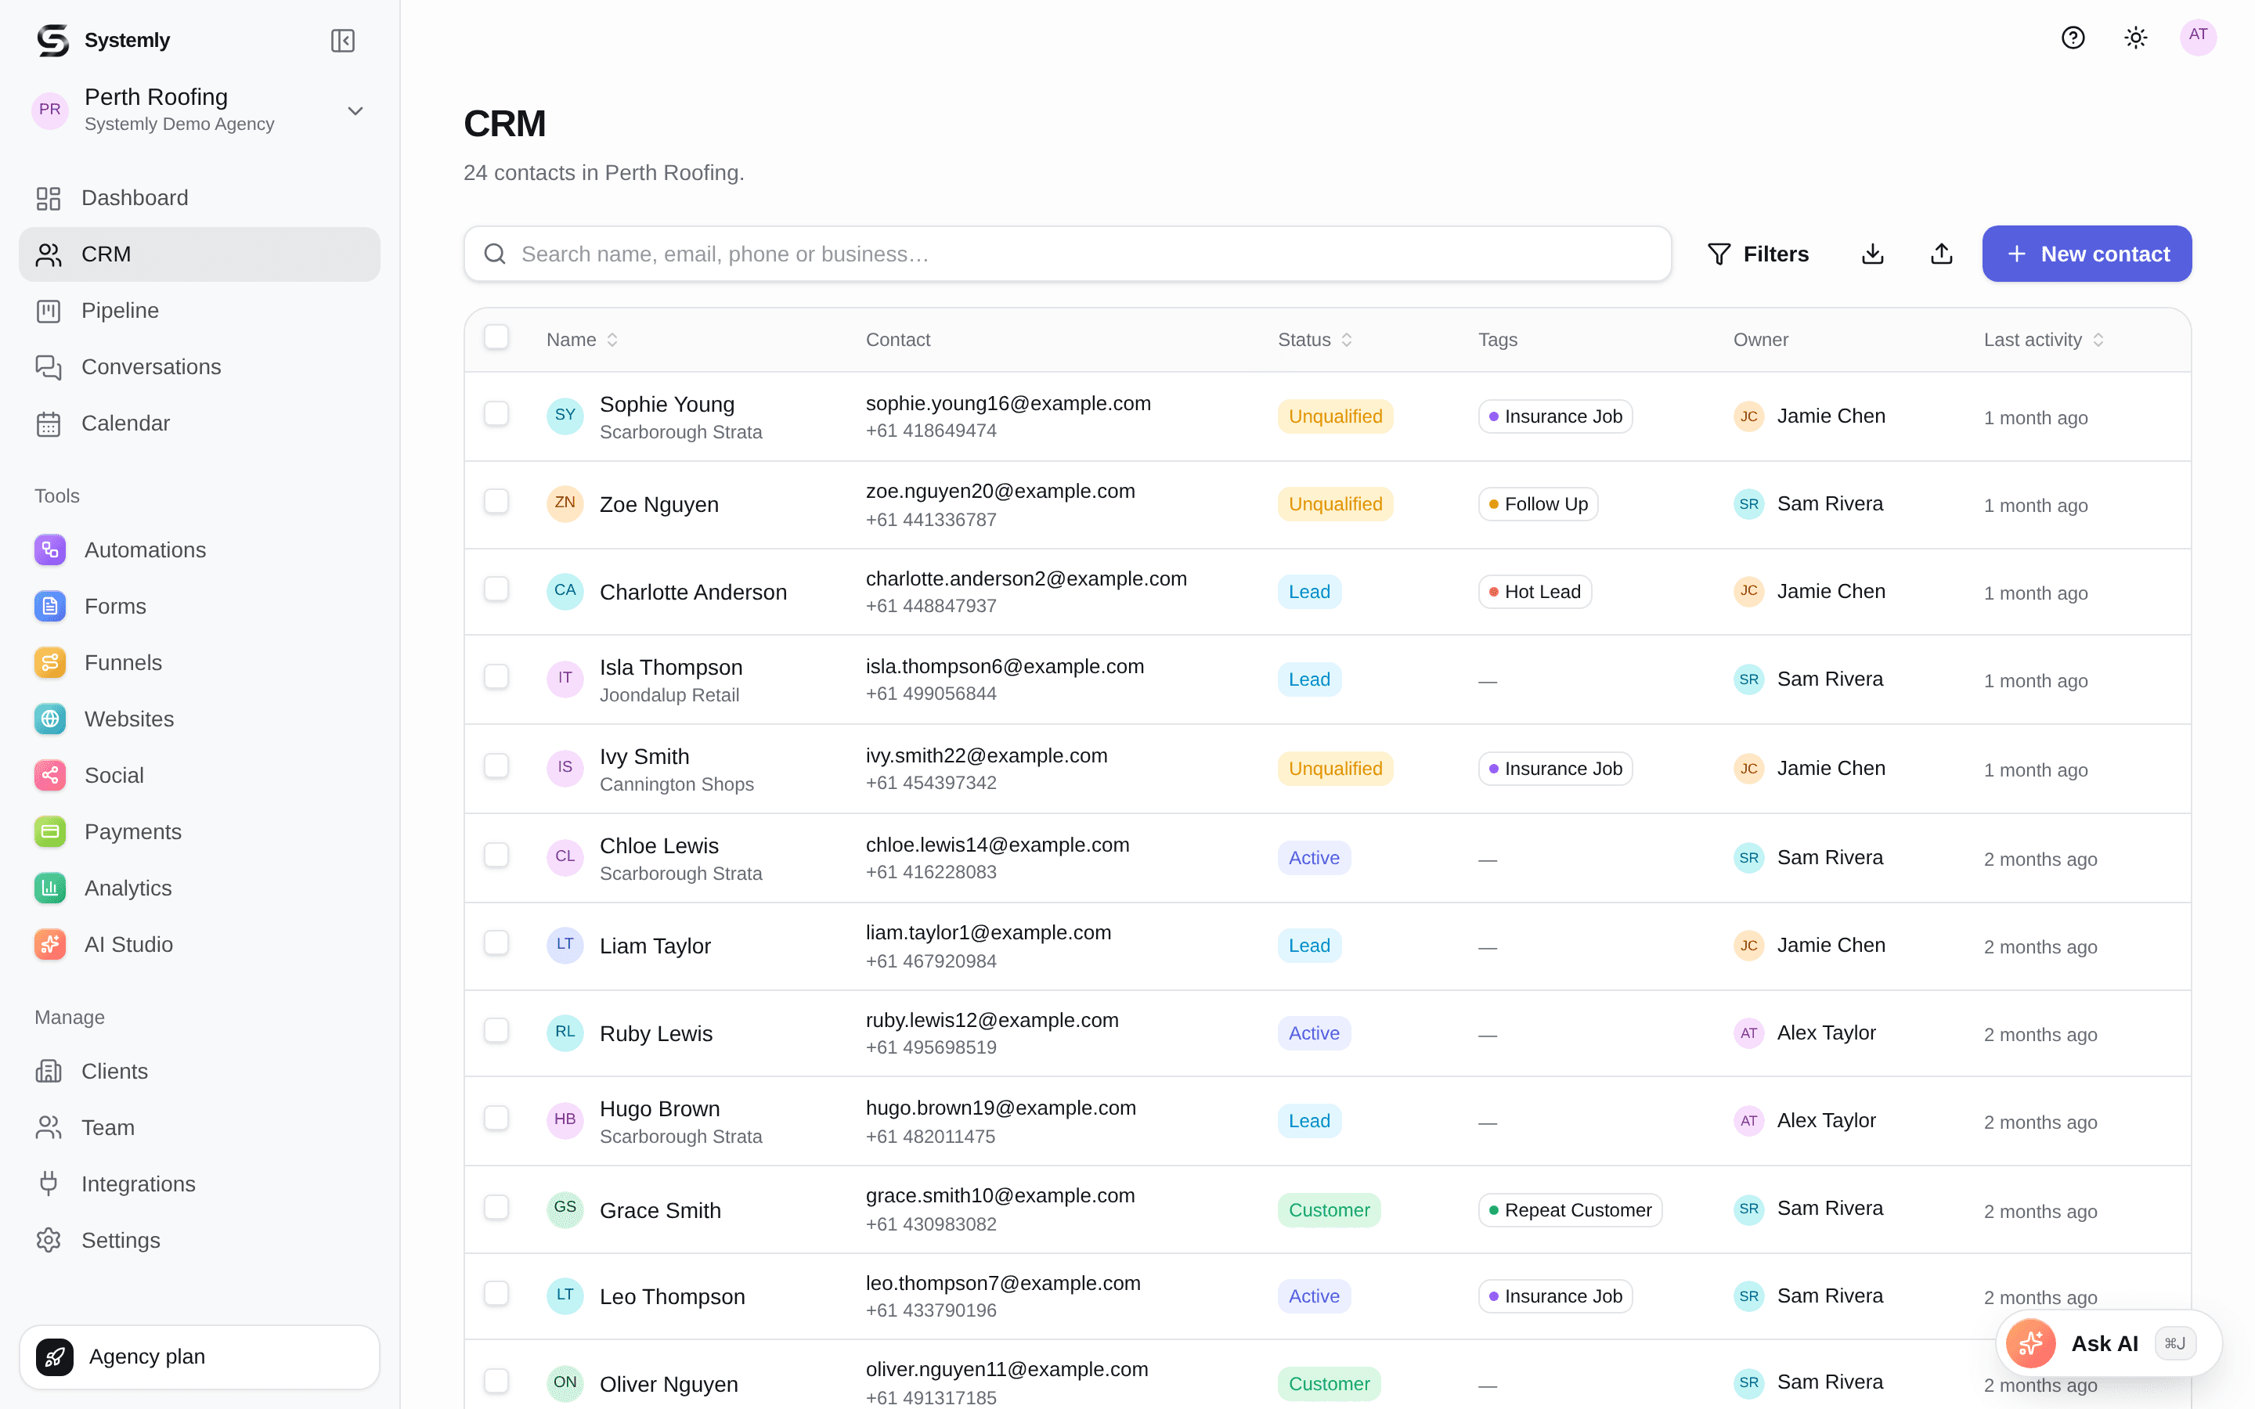Select CRM in sidebar

pos(200,254)
